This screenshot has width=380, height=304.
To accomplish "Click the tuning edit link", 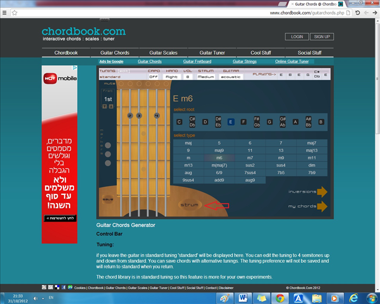I will click(x=124, y=71).
